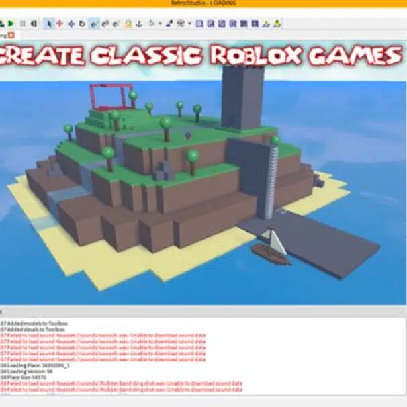Click the Reset (rewind) toolbar icon
Viewport: 407px width, 407px height.
pos(34,24)
